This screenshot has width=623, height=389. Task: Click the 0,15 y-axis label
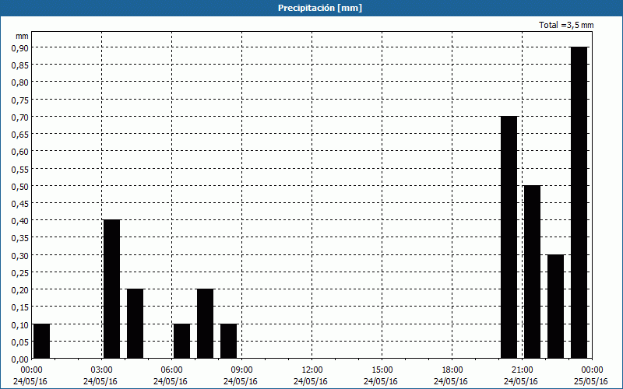(x=20, y=307)
